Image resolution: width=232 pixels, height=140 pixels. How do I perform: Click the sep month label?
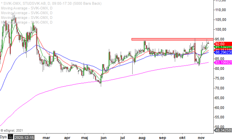click(x=162, y=138)
